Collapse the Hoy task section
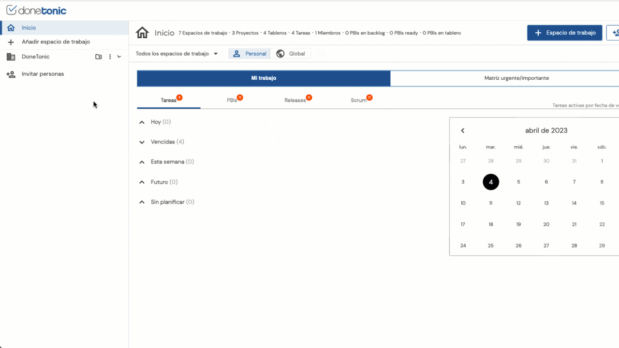The height and width of the screenshot is (348, 619). point(142,122)
